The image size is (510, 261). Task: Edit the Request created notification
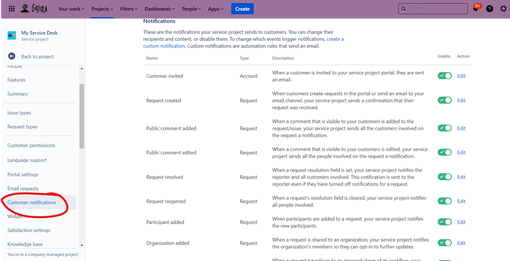[461, 100]
